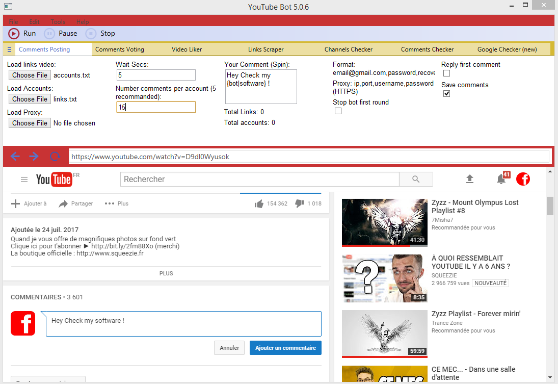Switch to the Comments Checker tab

427,49
